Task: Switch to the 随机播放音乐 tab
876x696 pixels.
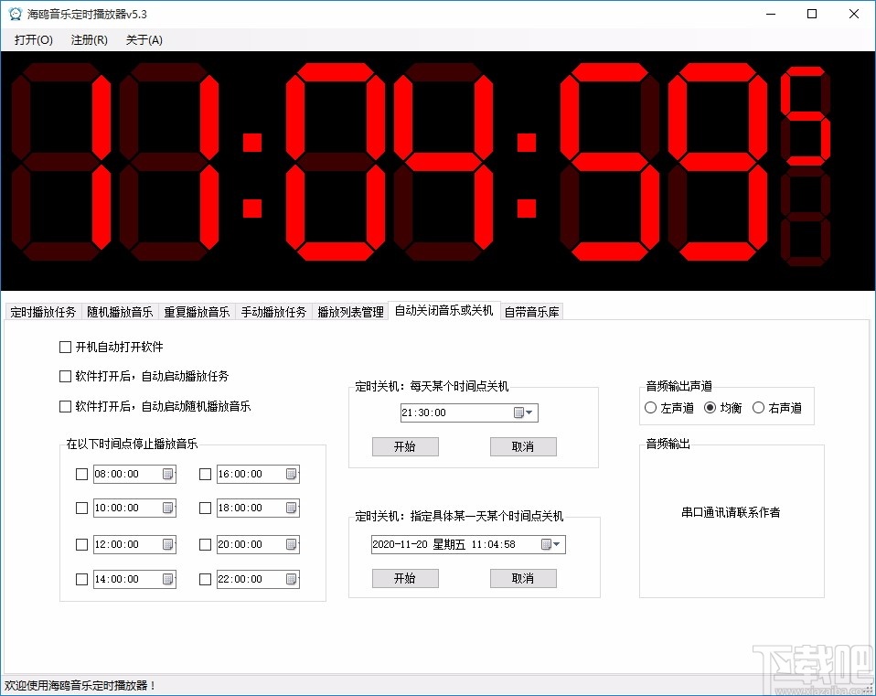Action: click(x=120, y=310)
